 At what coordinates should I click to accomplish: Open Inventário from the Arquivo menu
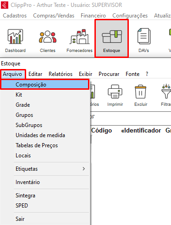point(28,182)
